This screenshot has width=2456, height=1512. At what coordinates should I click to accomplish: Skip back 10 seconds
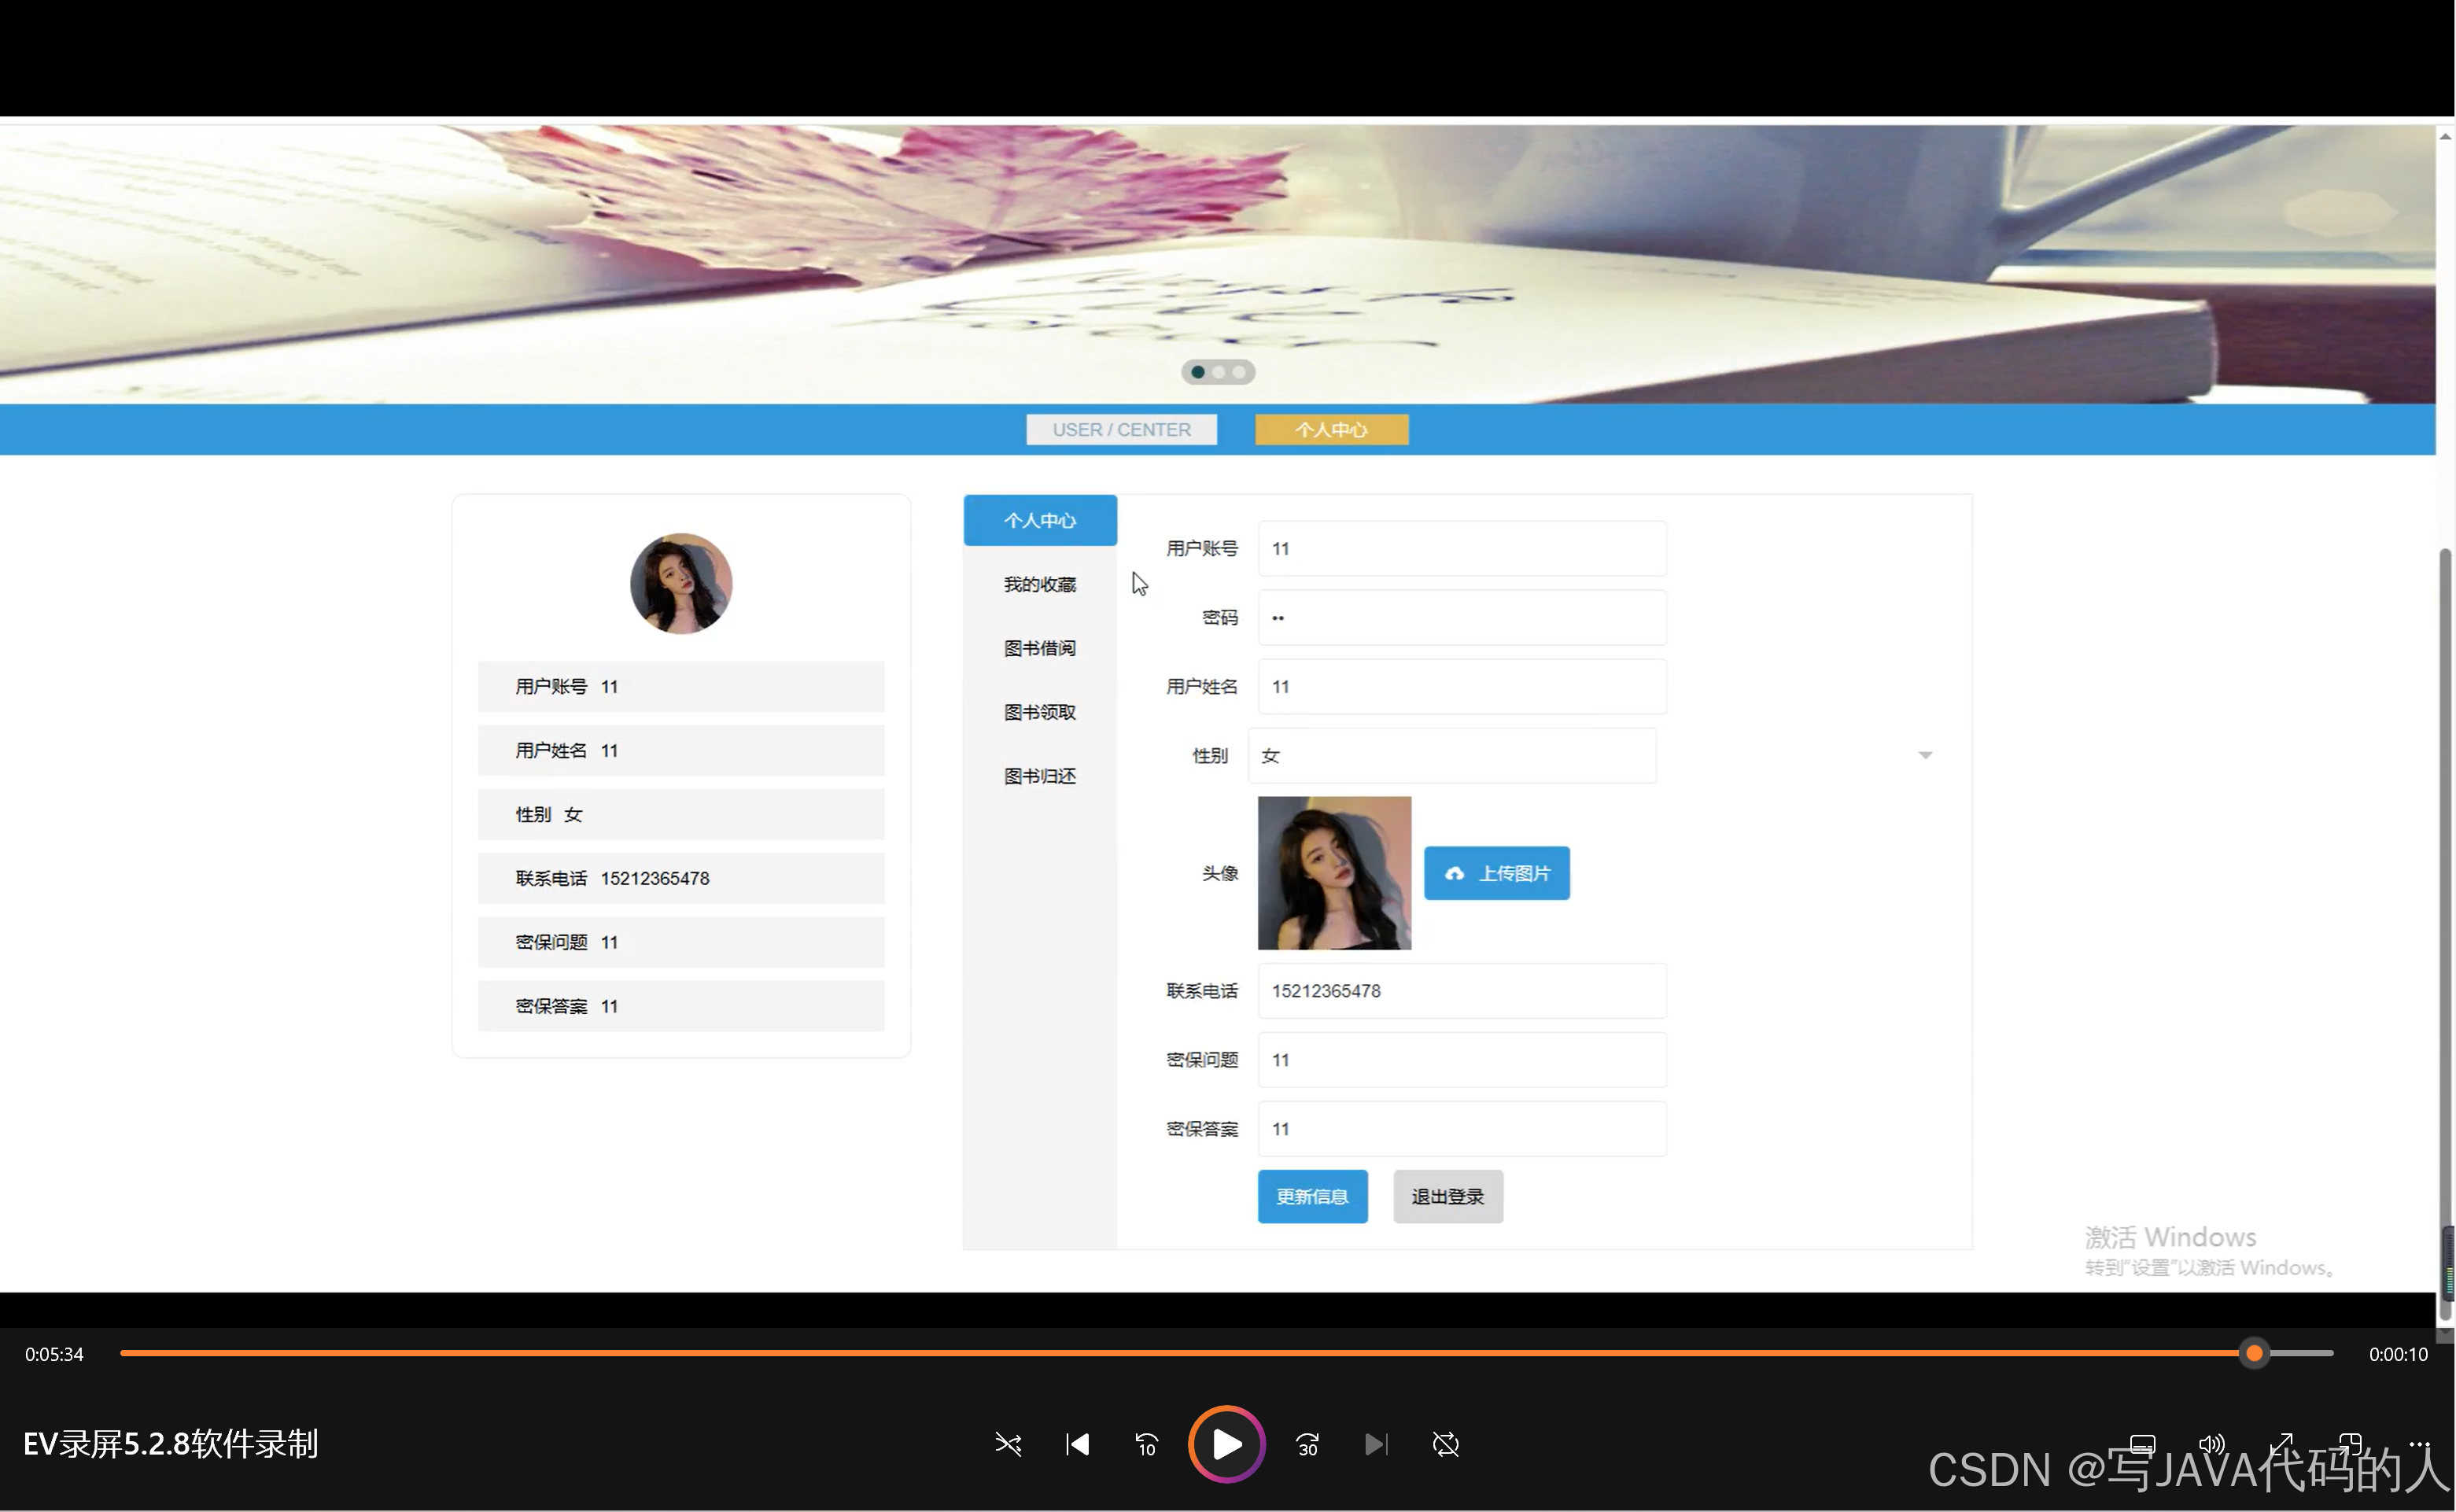click(1146, 1444)
